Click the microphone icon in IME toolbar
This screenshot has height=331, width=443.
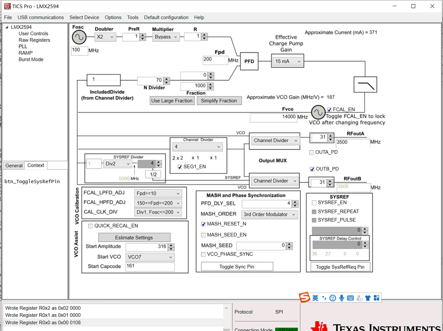[341, 298]
